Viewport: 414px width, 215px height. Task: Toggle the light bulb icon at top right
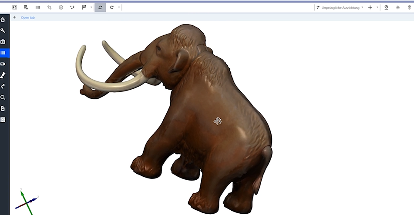click(409, 7)
